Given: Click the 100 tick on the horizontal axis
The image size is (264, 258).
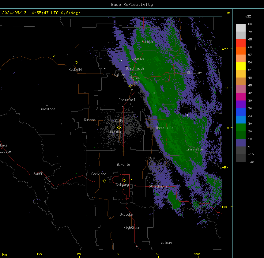Looking at the screenshot, I should [197, 254].
